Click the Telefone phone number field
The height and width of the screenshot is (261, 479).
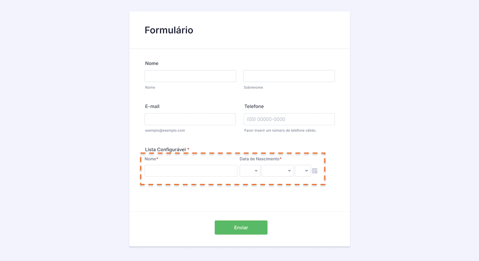[289, 119]
